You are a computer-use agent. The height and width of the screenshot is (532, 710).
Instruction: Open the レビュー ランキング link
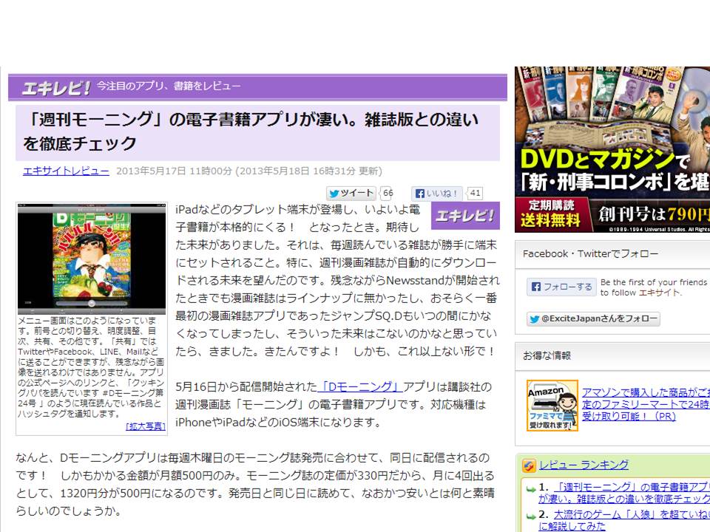coord(584,465)
